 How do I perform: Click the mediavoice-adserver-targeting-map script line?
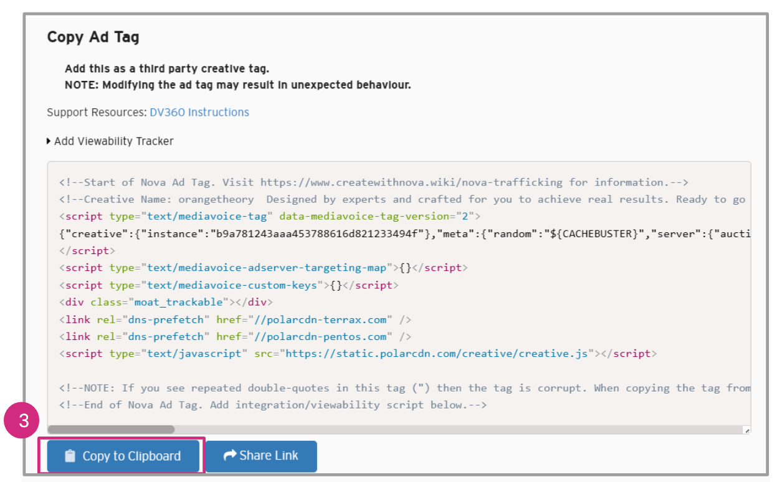263,268
